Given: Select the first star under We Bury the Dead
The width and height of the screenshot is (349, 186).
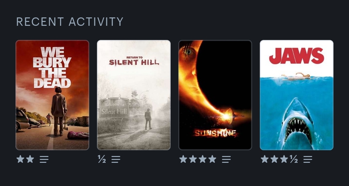Looking at the screenshot, I should click(x=20, y=159).
